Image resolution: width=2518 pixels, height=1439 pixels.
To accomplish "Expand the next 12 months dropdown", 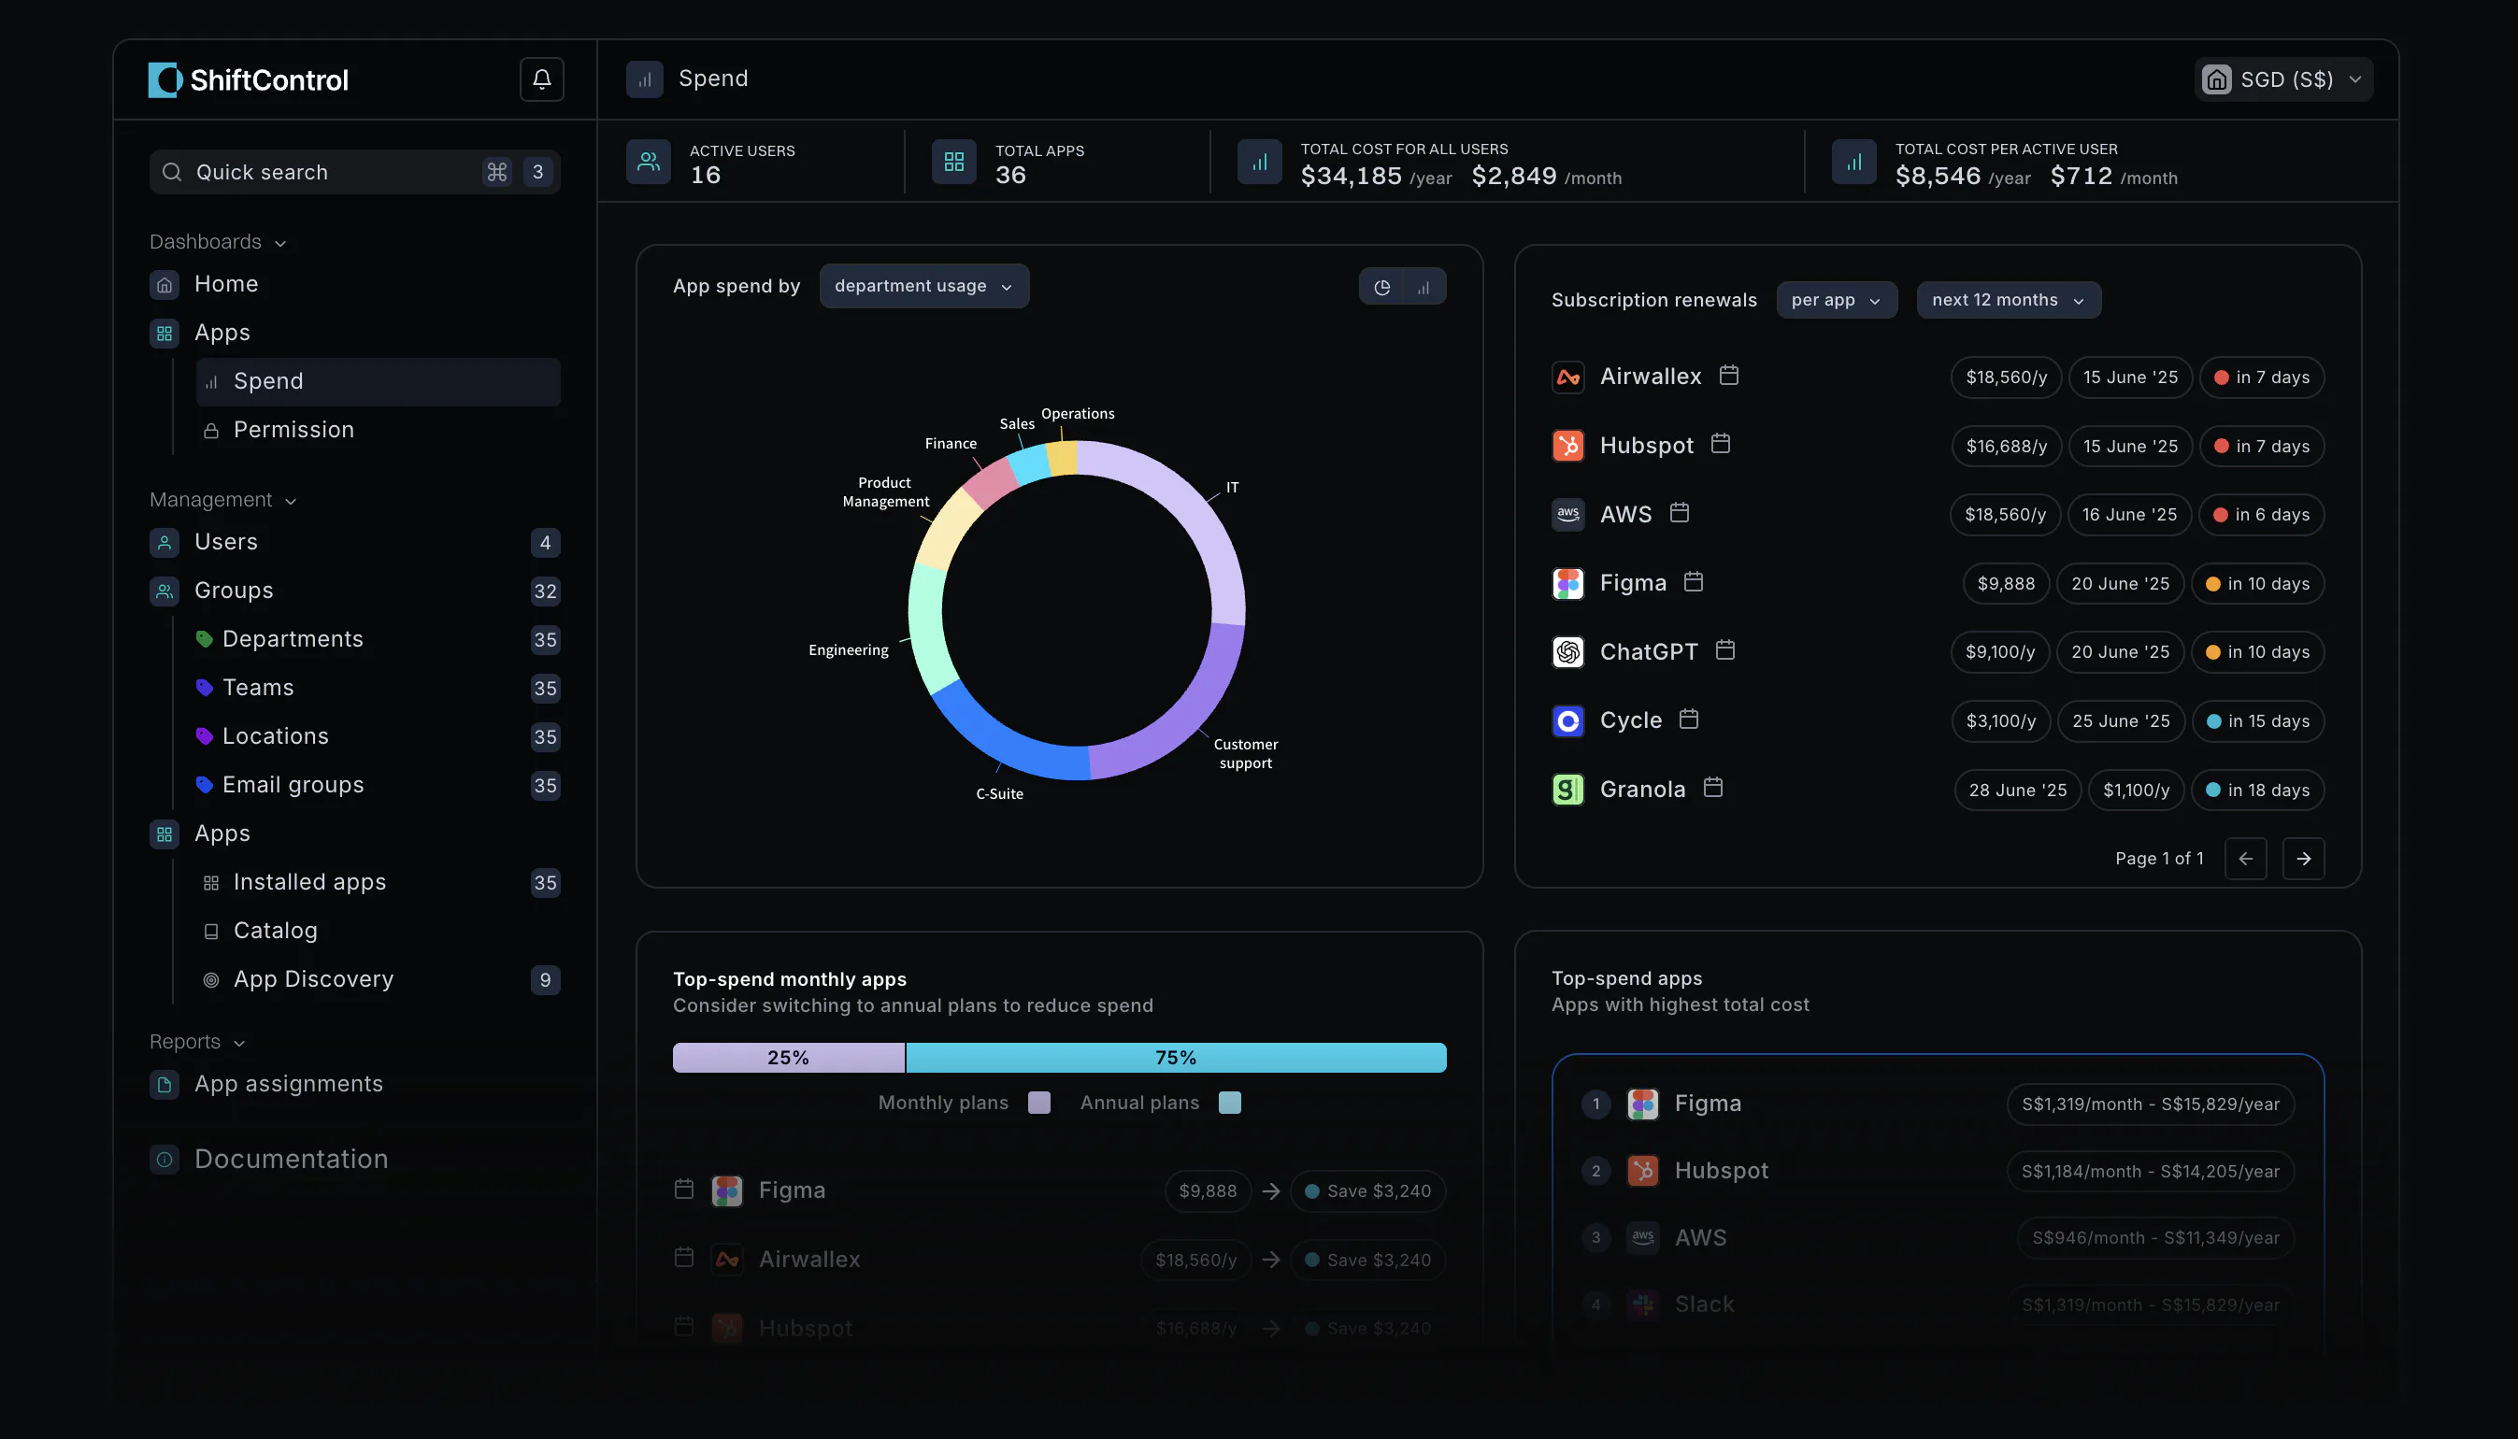I will [x=2008, y=299].
